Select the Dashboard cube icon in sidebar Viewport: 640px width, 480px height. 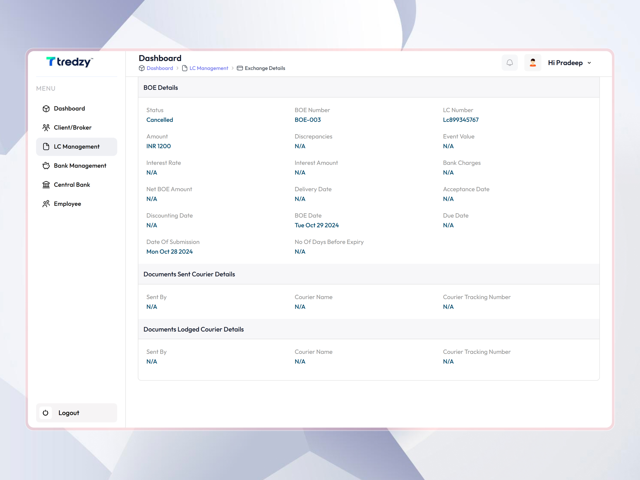(46, 109)
